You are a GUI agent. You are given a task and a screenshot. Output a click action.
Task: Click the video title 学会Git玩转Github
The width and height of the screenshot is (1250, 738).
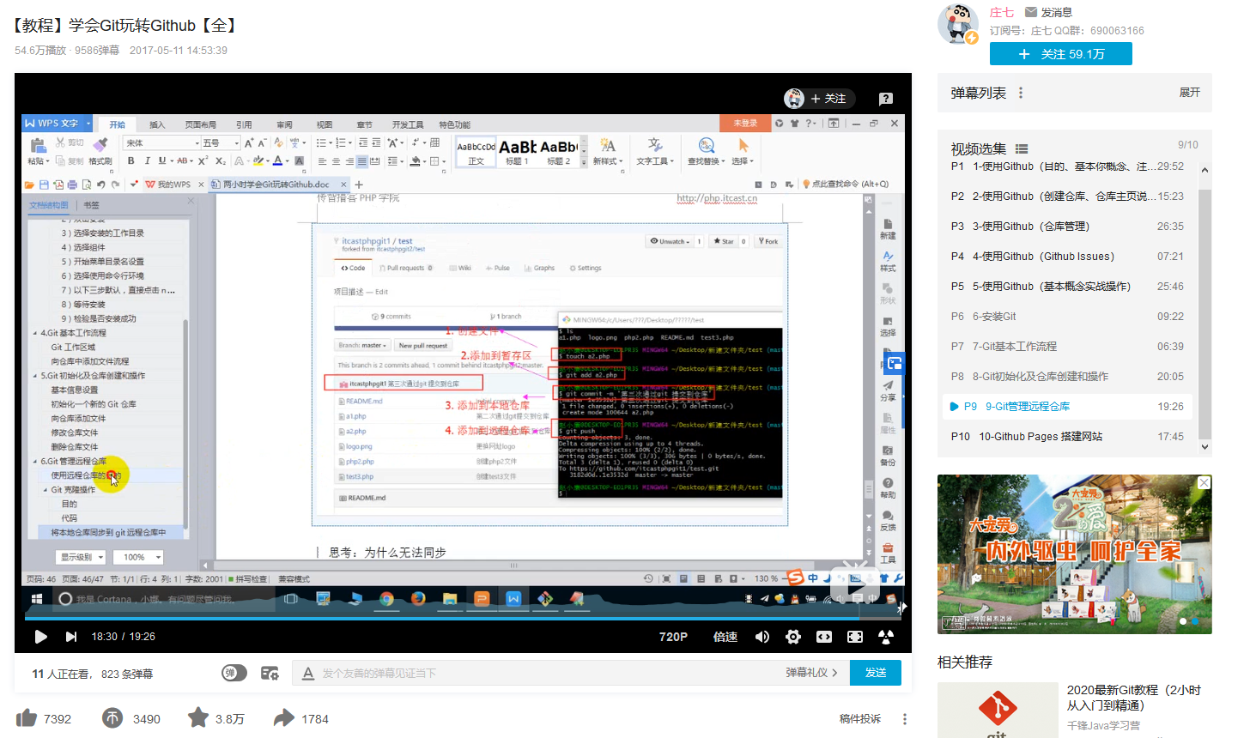tap(126, 26)
